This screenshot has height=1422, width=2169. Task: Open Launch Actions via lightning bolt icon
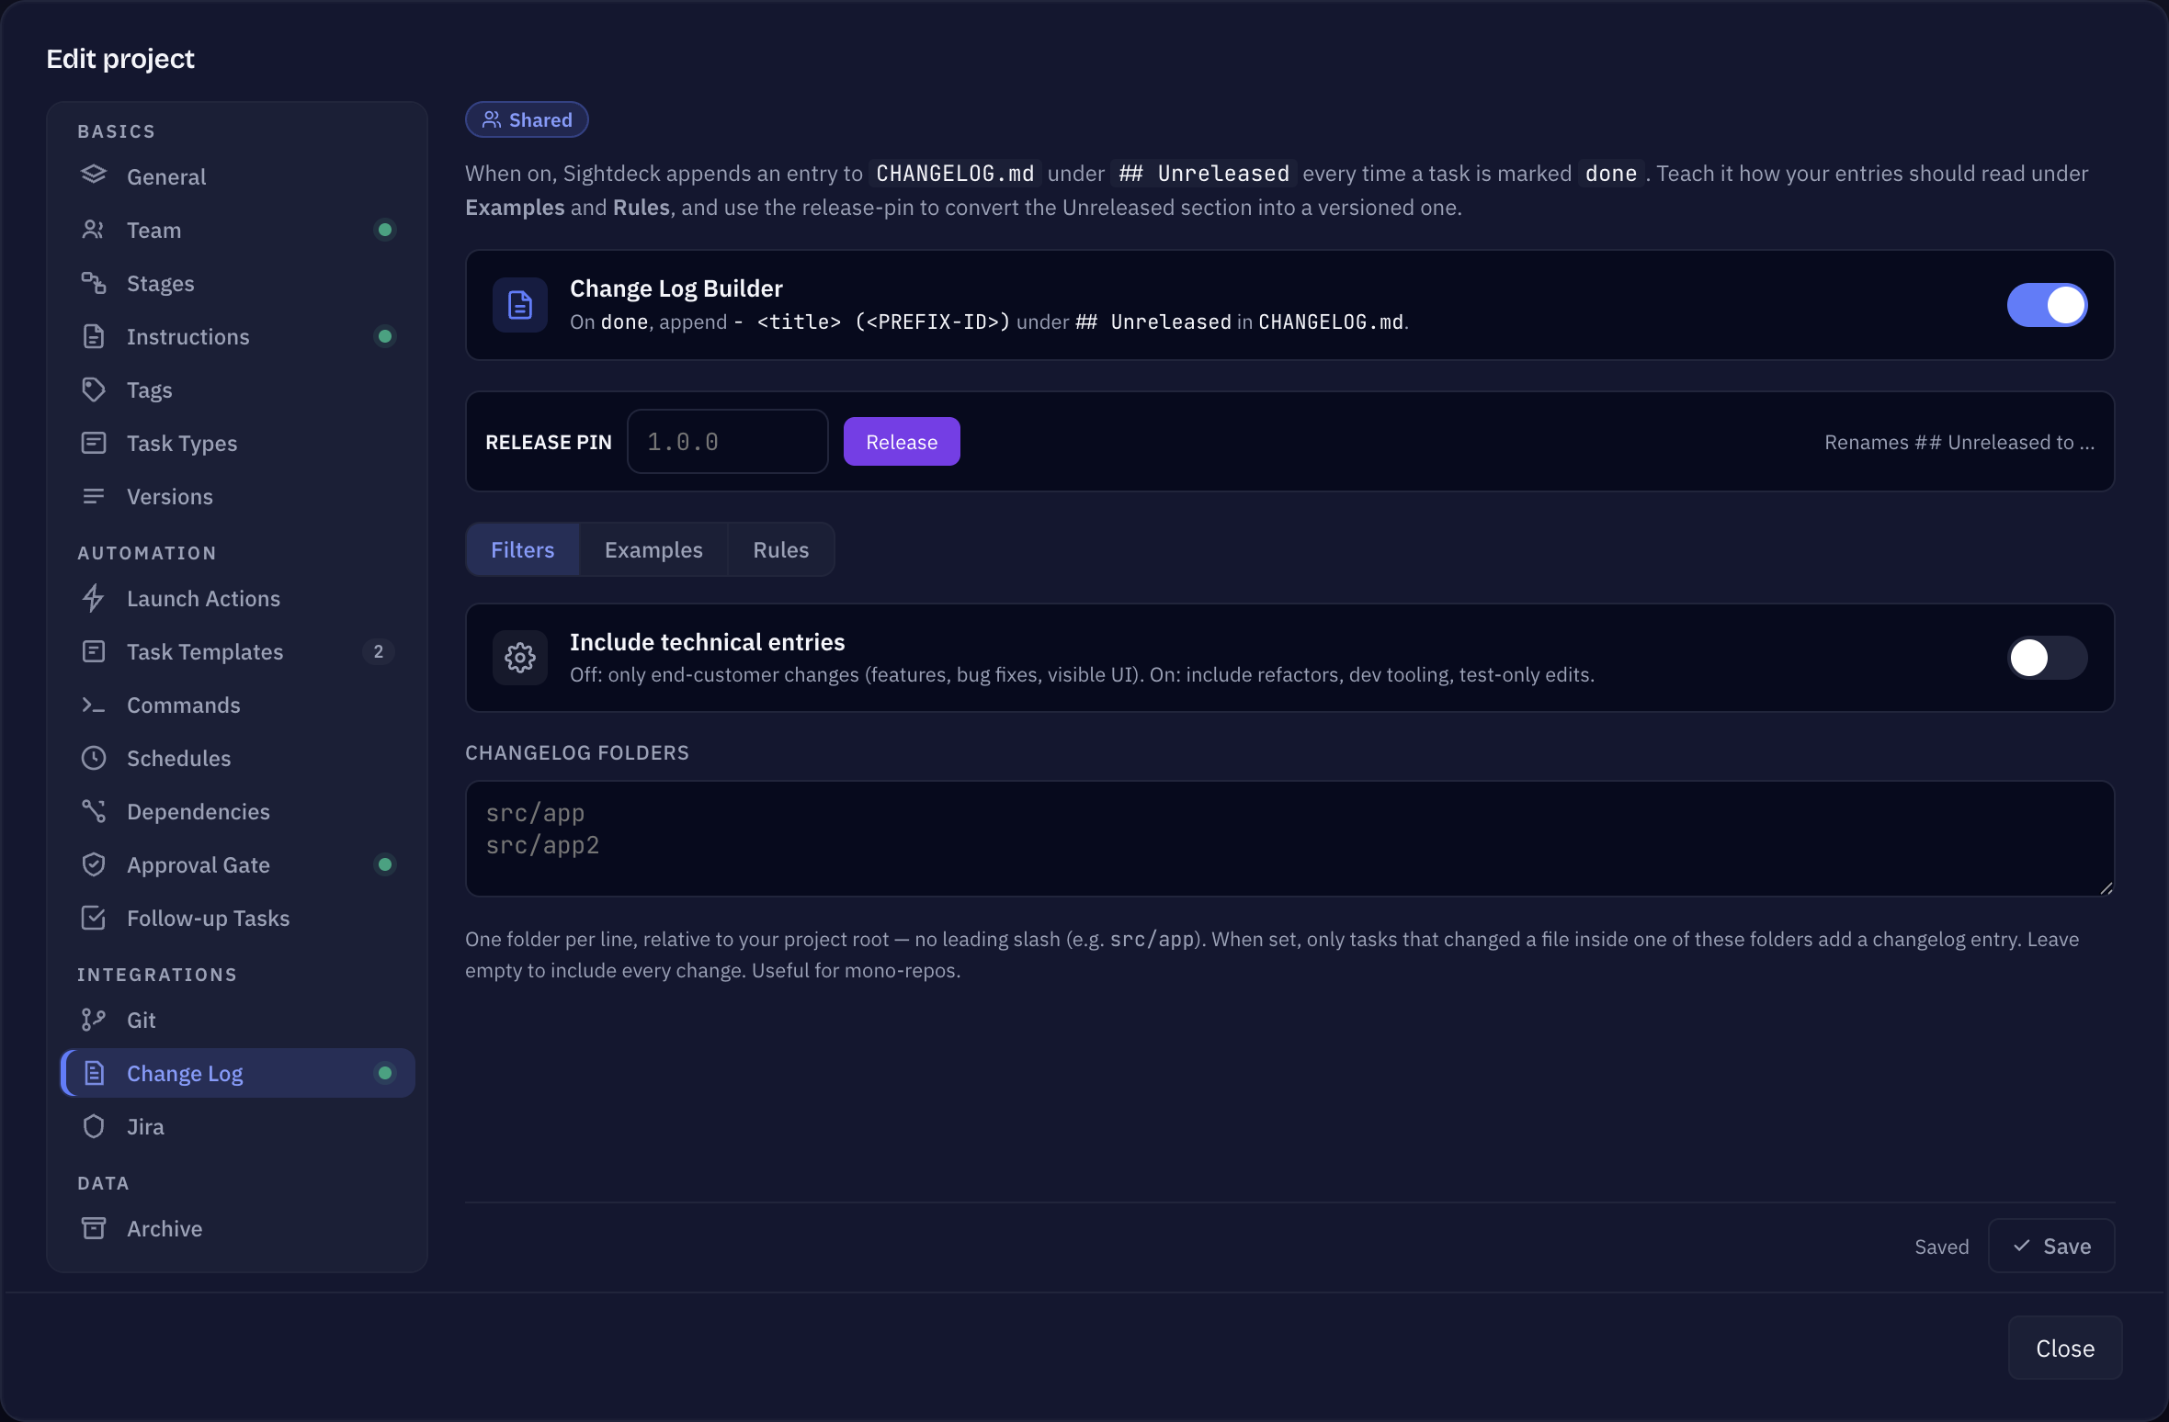pos(94,598)
